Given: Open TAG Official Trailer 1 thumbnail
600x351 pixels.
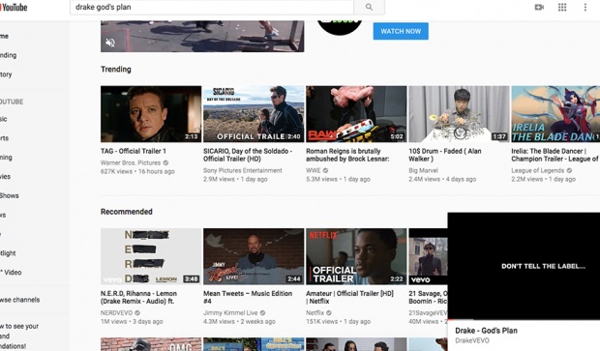Looking at the screenshot, I should pyautogui.click(x=151, y=114).
